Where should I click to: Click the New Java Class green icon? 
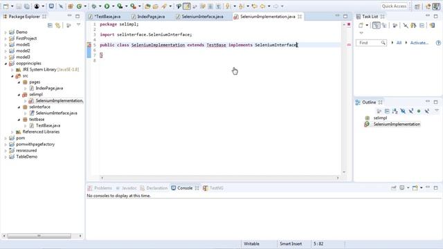[79, 6]
